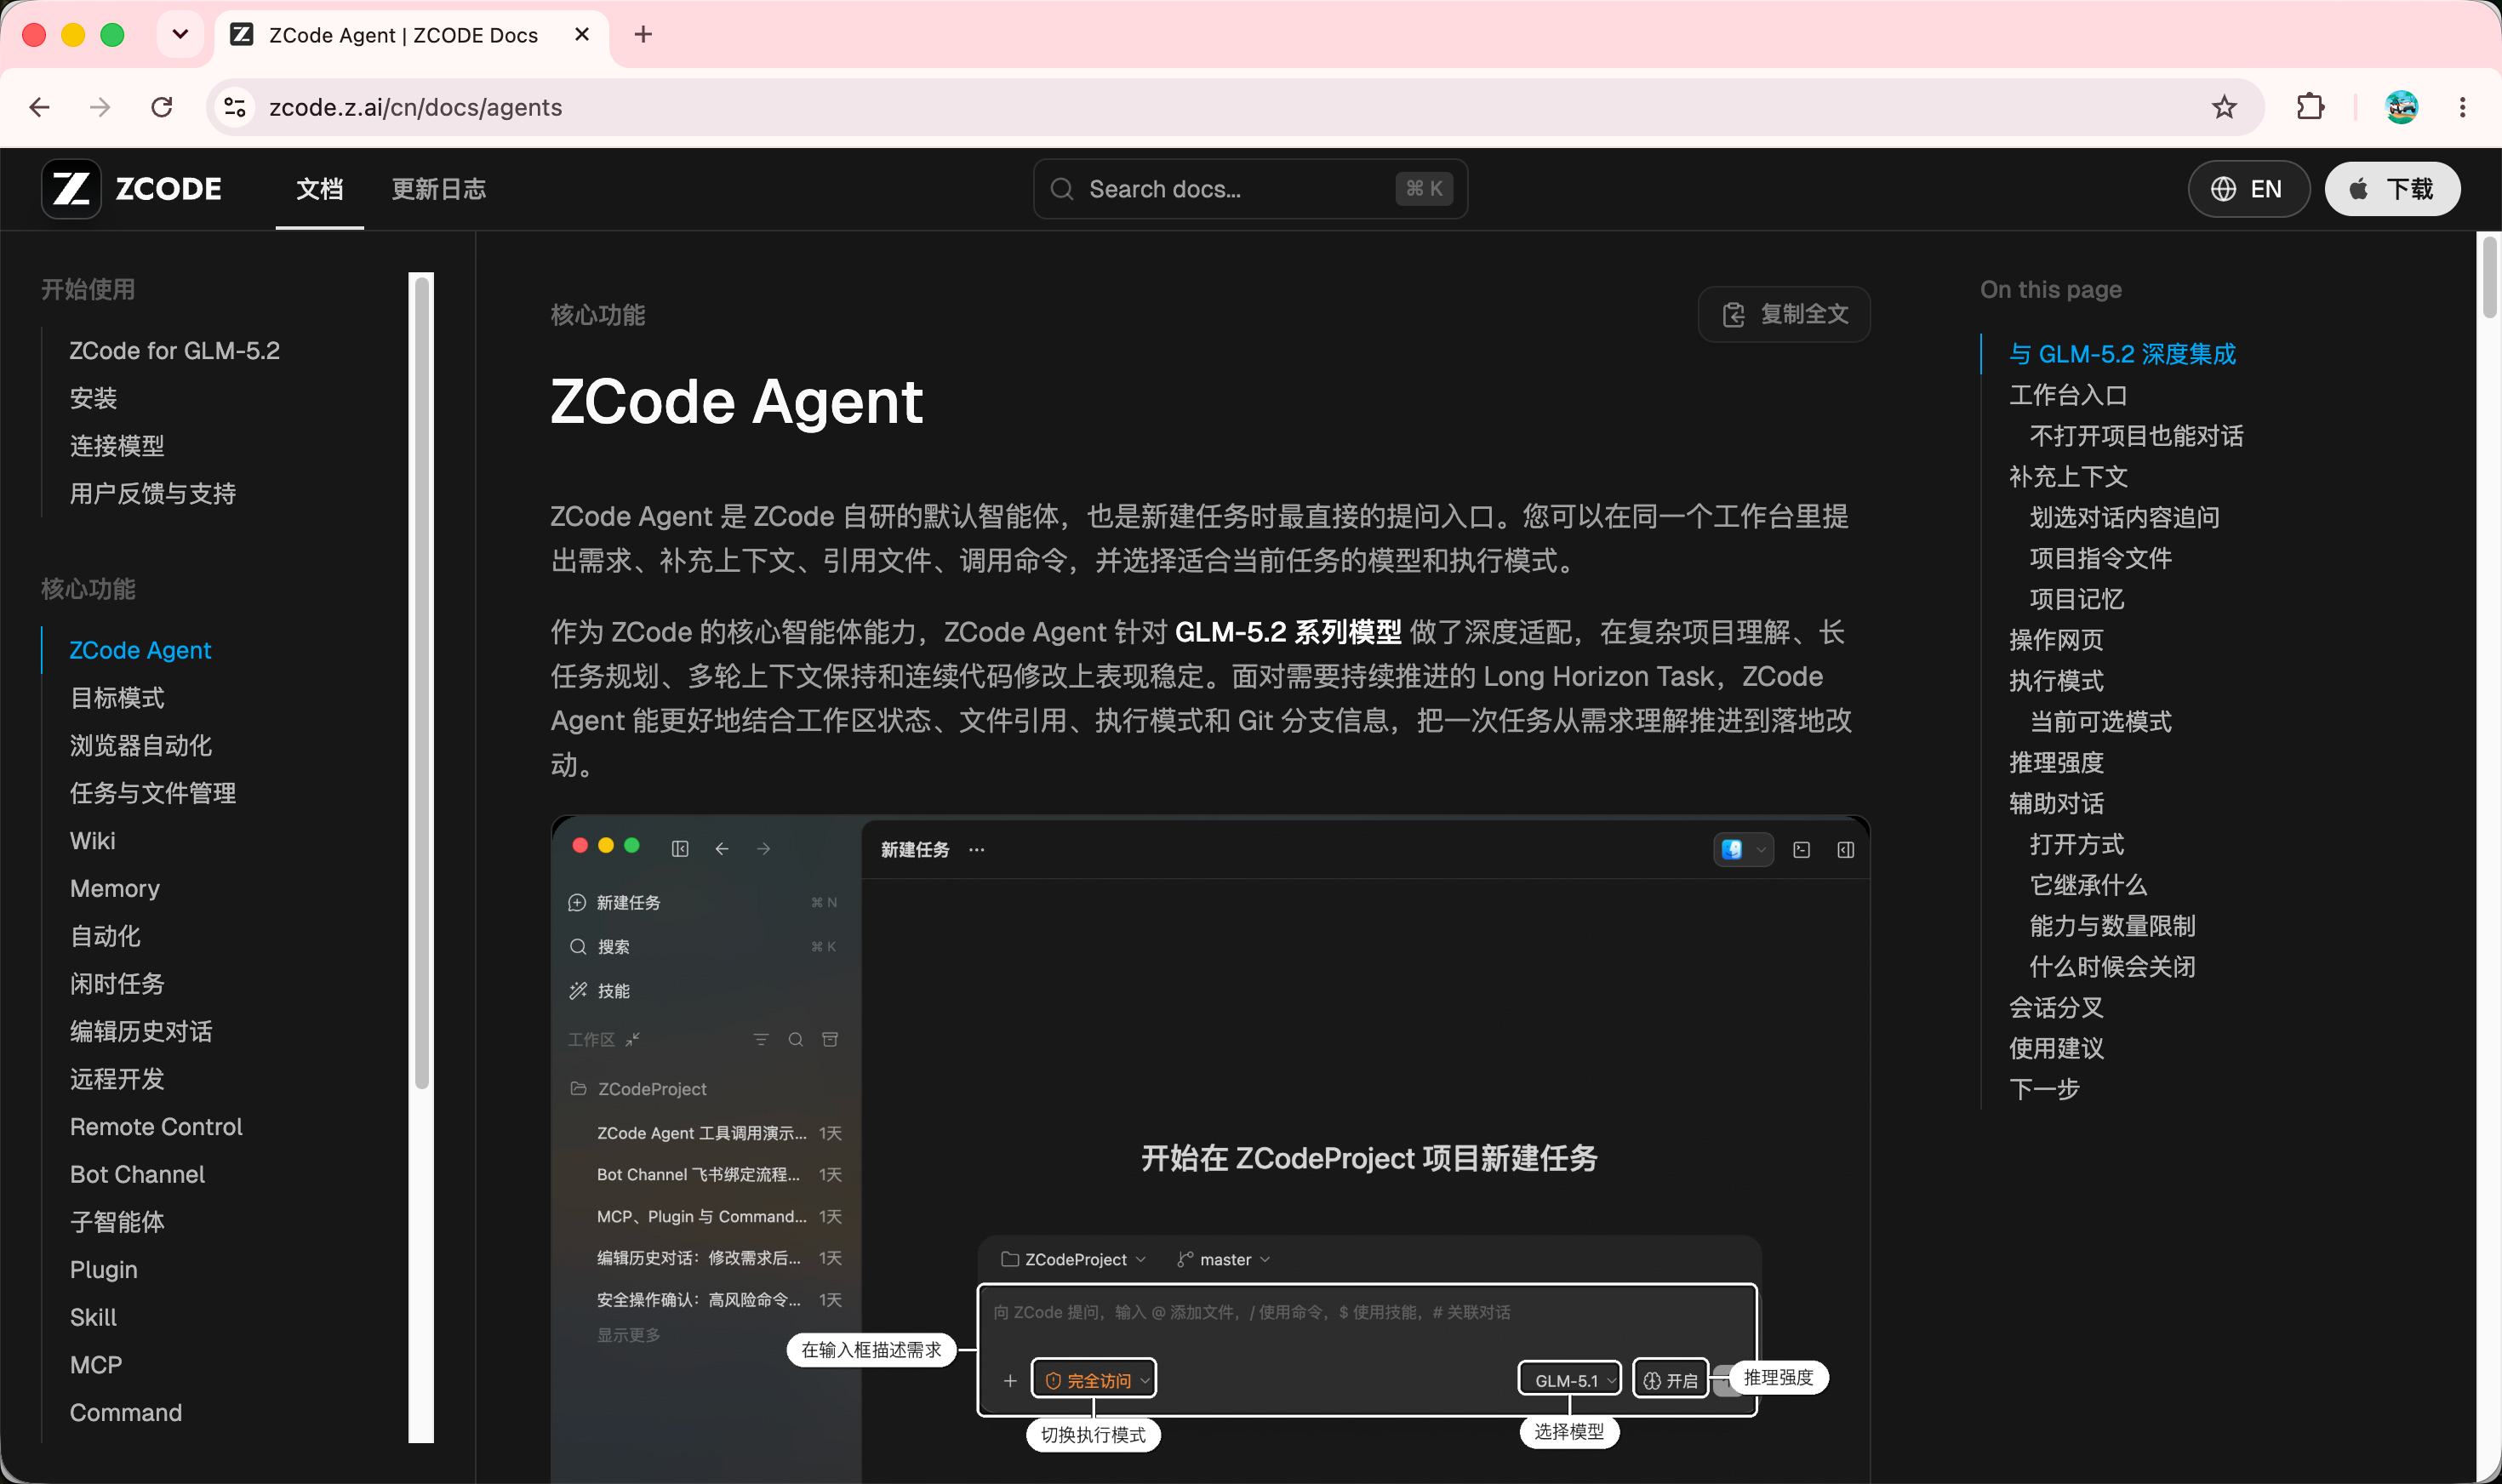Copy full text with 复制全文 button
The width and height of the screenshot is (2502, 1484).
(x=1784, y=314)
